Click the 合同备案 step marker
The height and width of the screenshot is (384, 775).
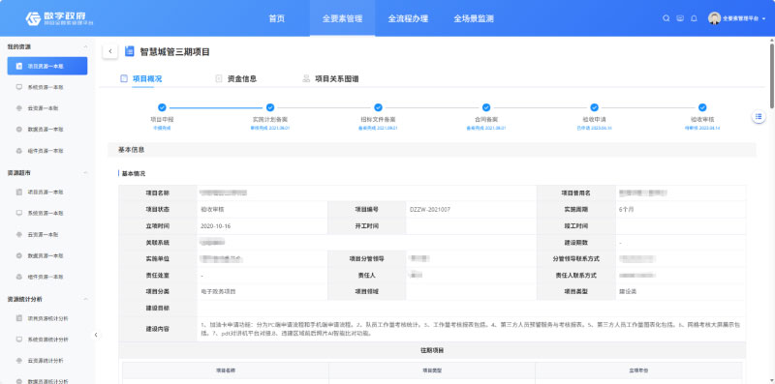click(x=486, y=107)
